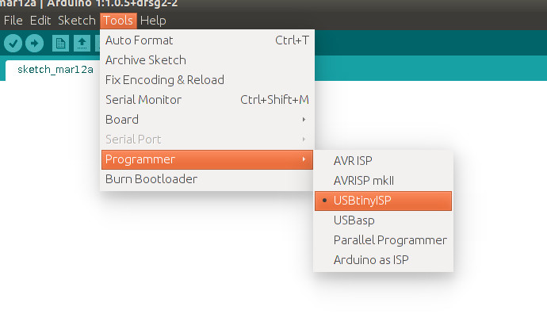Click the Upload arrow icon
Viewport: 547px width, 314px height.
(34, 44)
